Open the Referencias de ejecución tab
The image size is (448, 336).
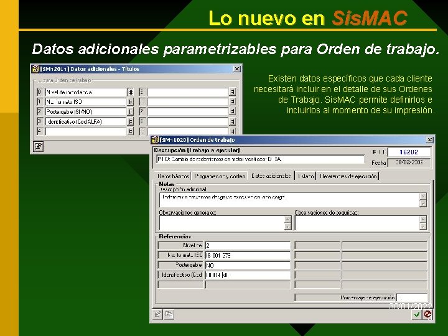(x=348, y=176)
